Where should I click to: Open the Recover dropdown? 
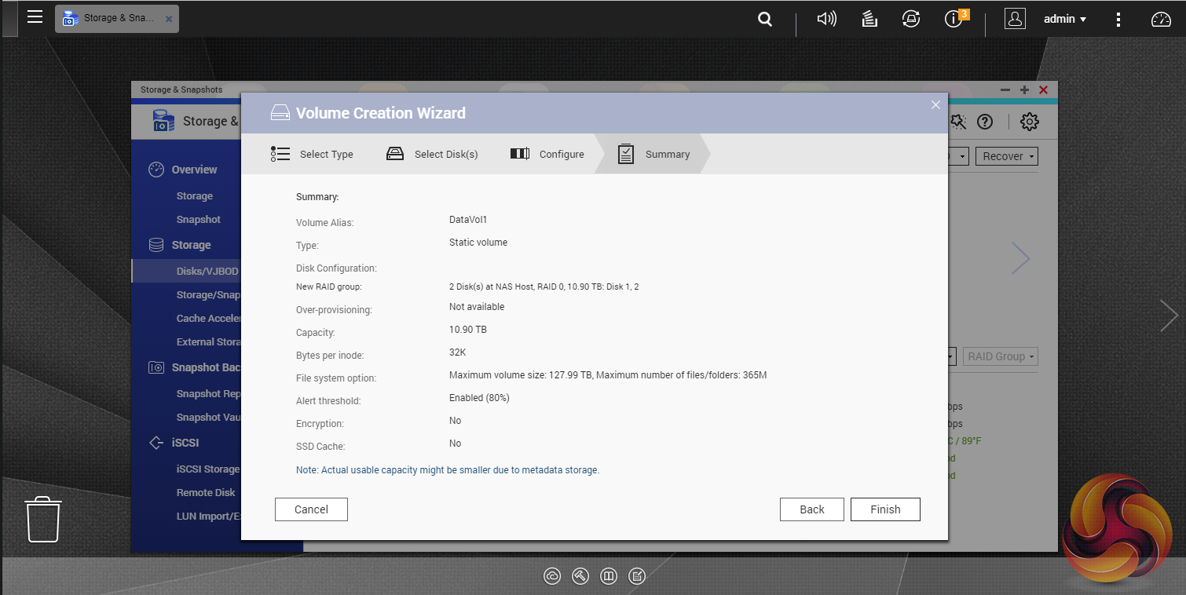click(1006, 156)
